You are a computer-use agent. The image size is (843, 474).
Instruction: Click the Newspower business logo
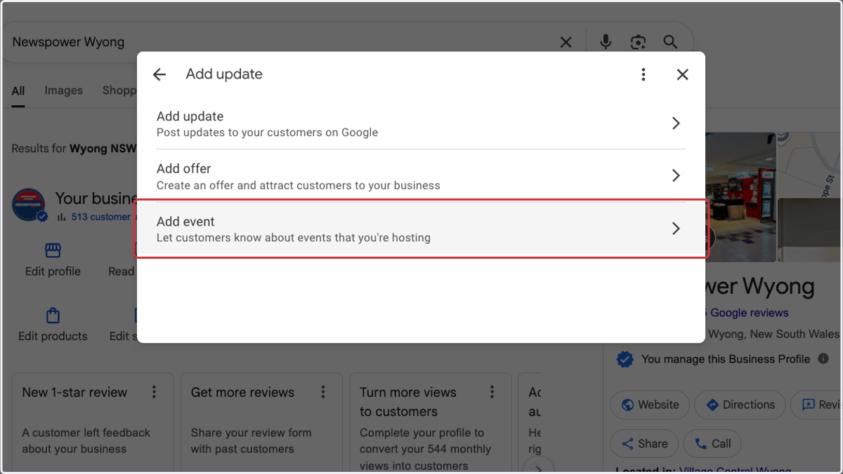29,205
